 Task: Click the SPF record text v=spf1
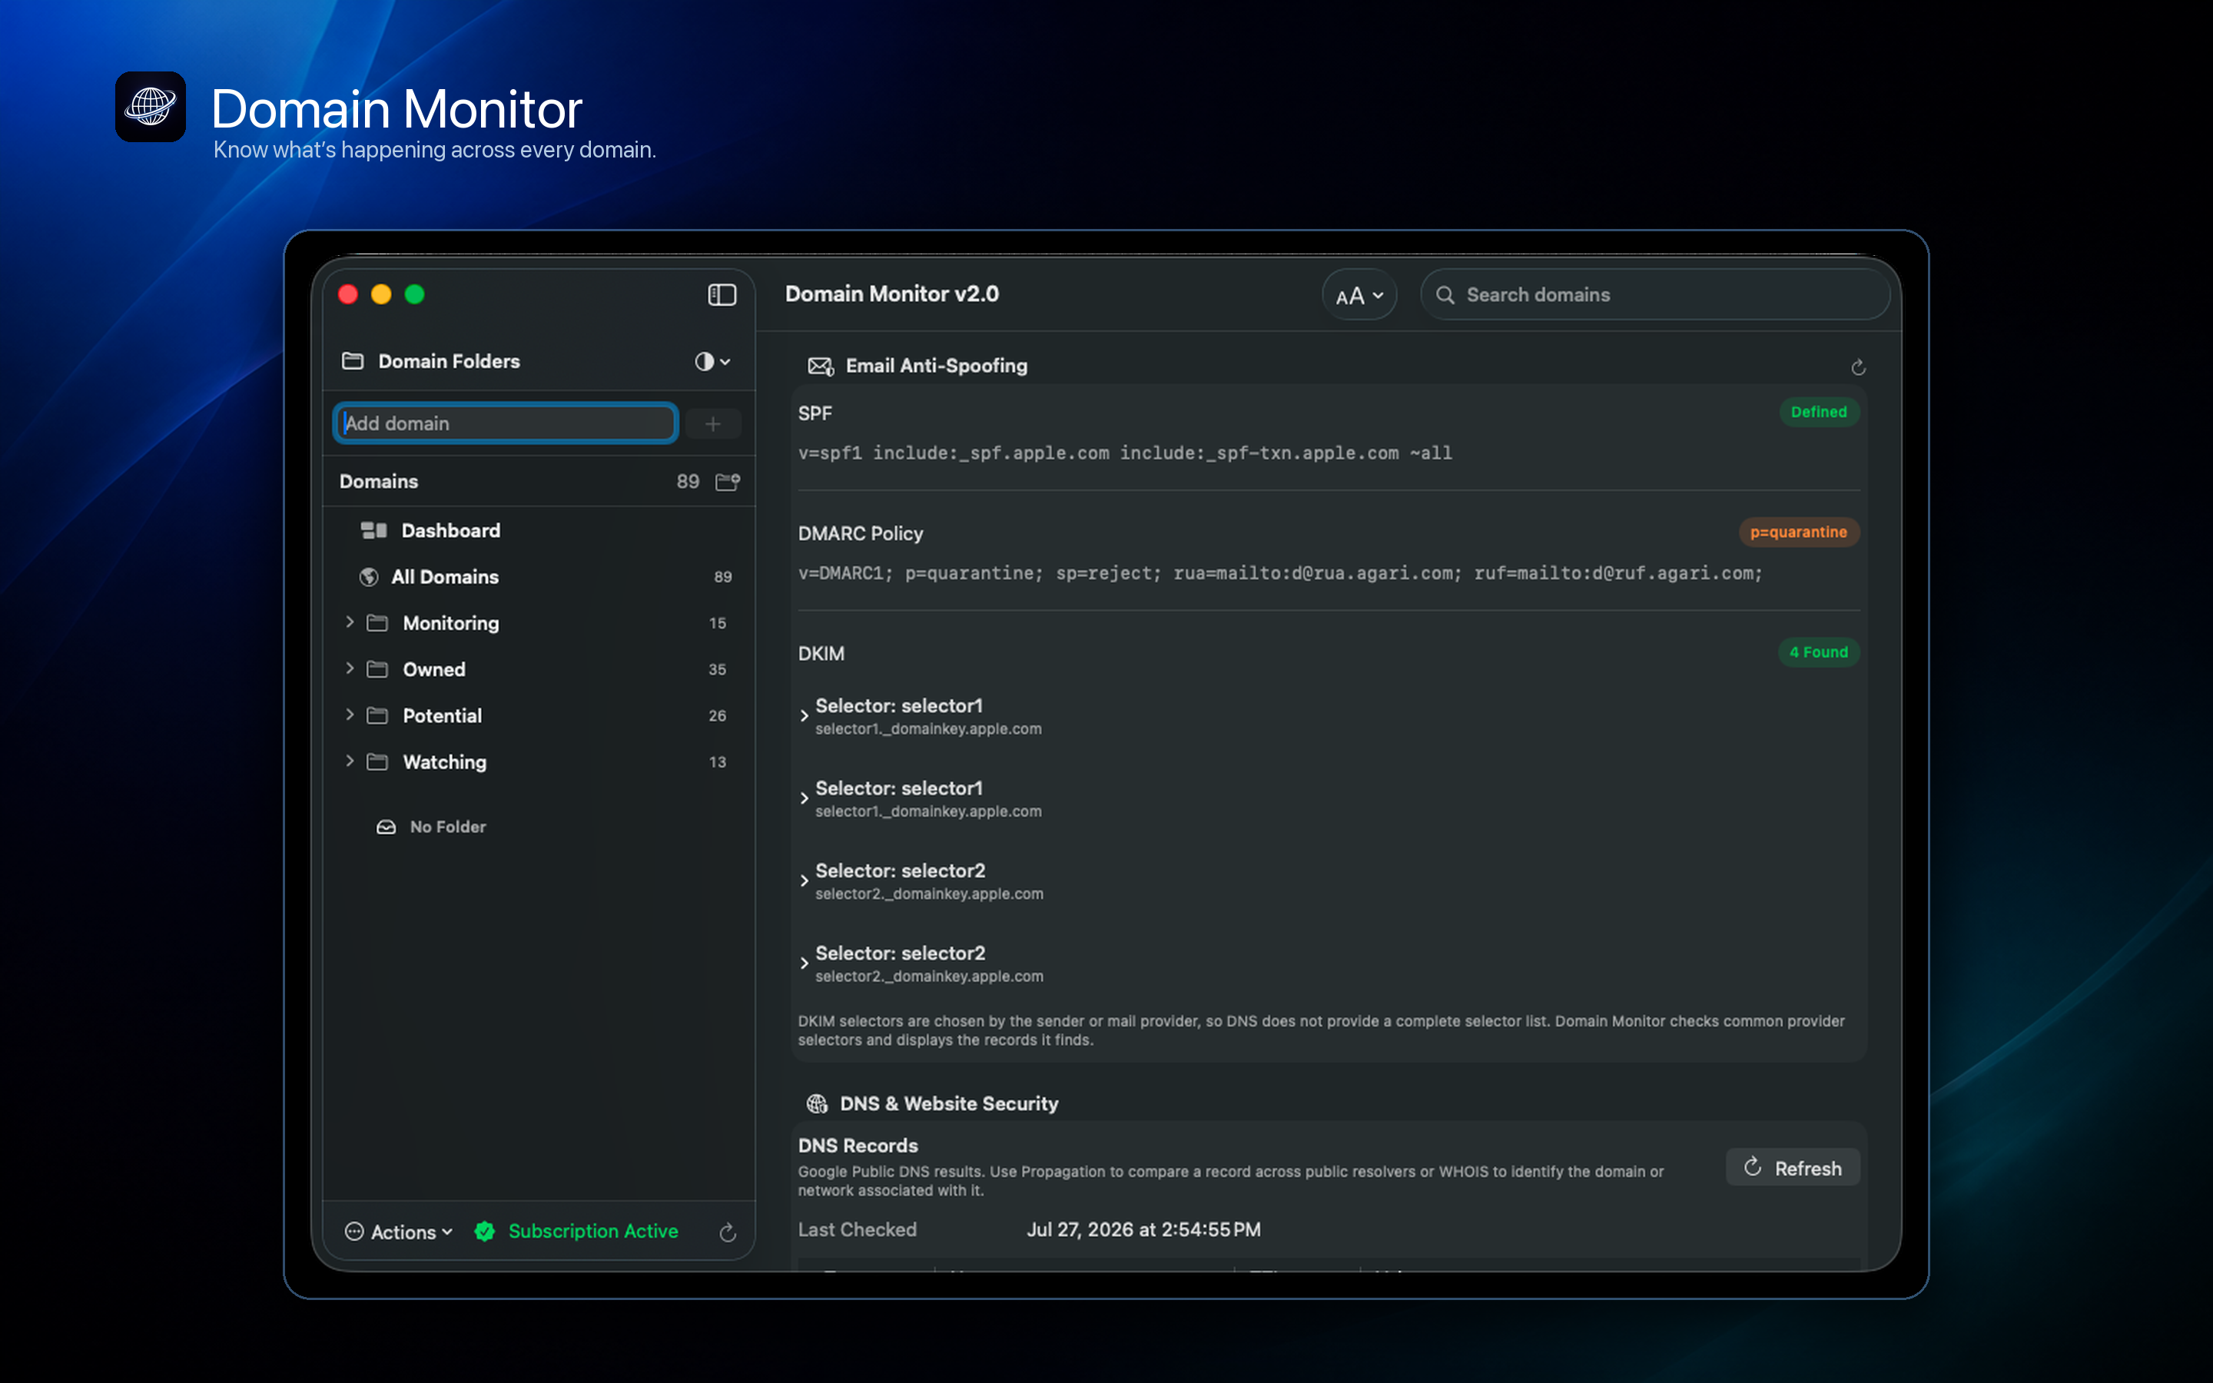pyautogui.click(x=1125, y=453)
